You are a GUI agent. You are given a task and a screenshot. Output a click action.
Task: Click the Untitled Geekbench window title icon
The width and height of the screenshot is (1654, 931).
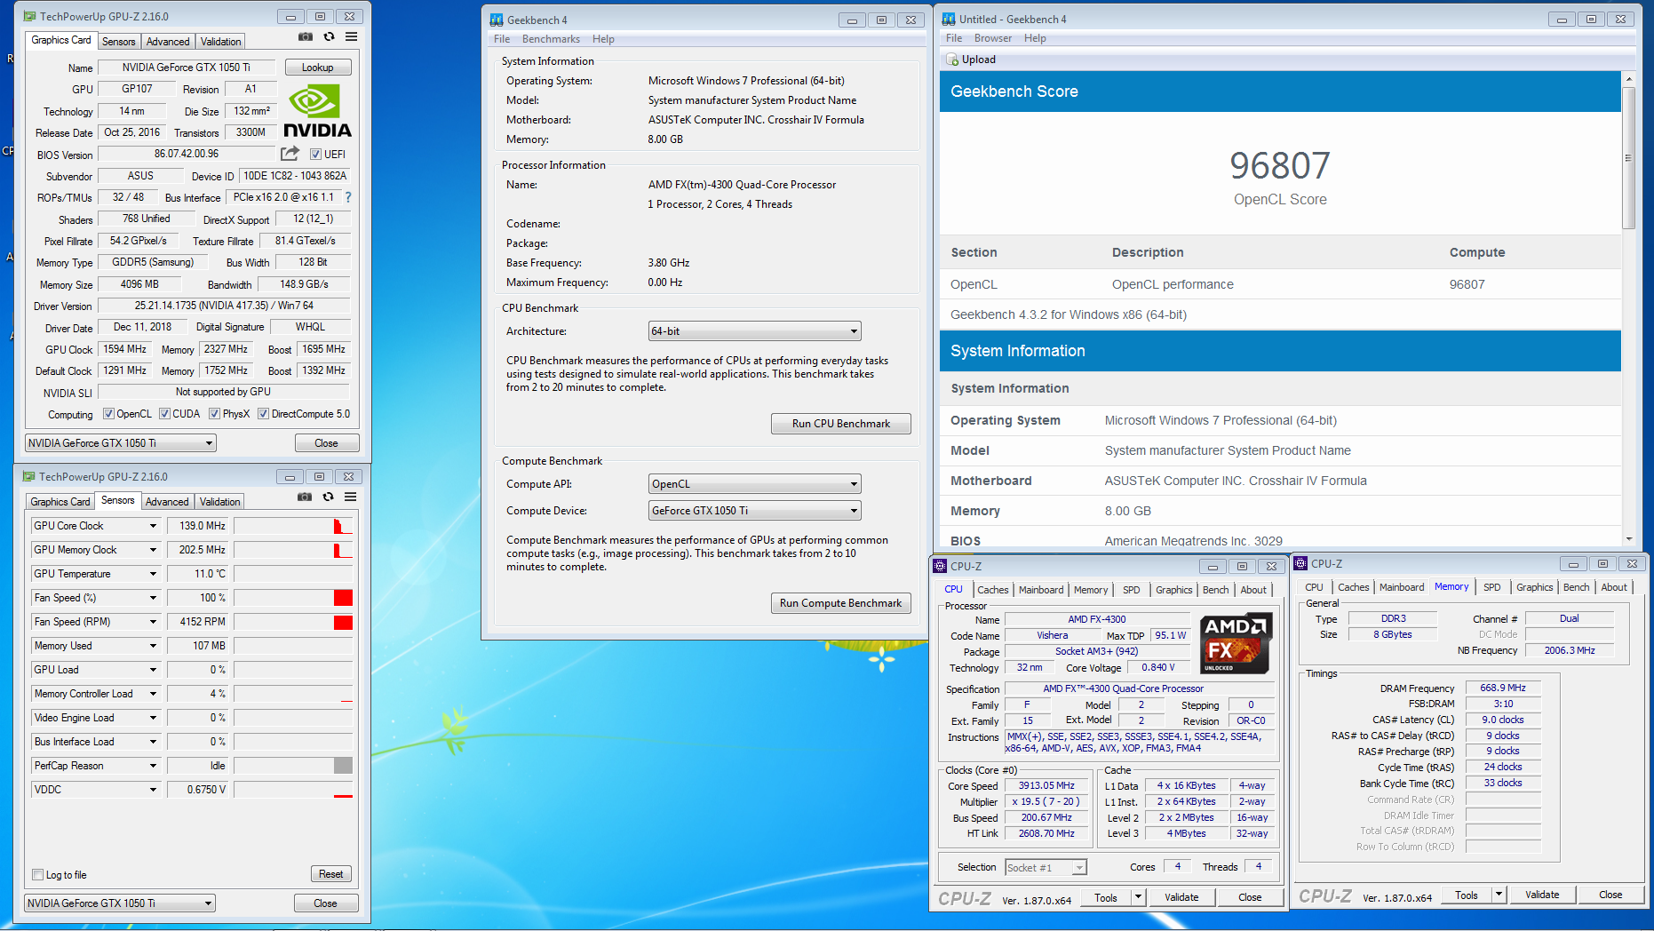[x=949, y=19]
